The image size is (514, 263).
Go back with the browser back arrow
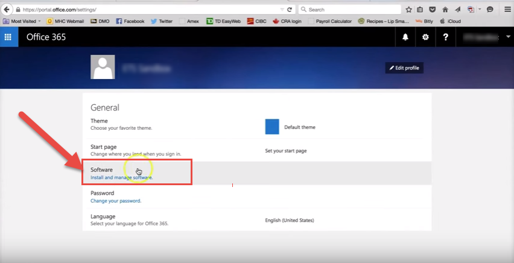pyautogui.click(x=6, y=10)
